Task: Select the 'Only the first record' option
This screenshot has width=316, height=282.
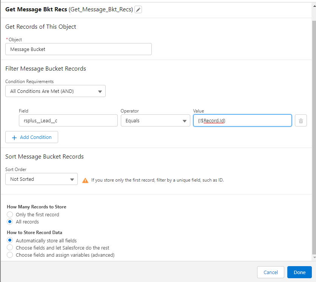Action: coord(10,214)
